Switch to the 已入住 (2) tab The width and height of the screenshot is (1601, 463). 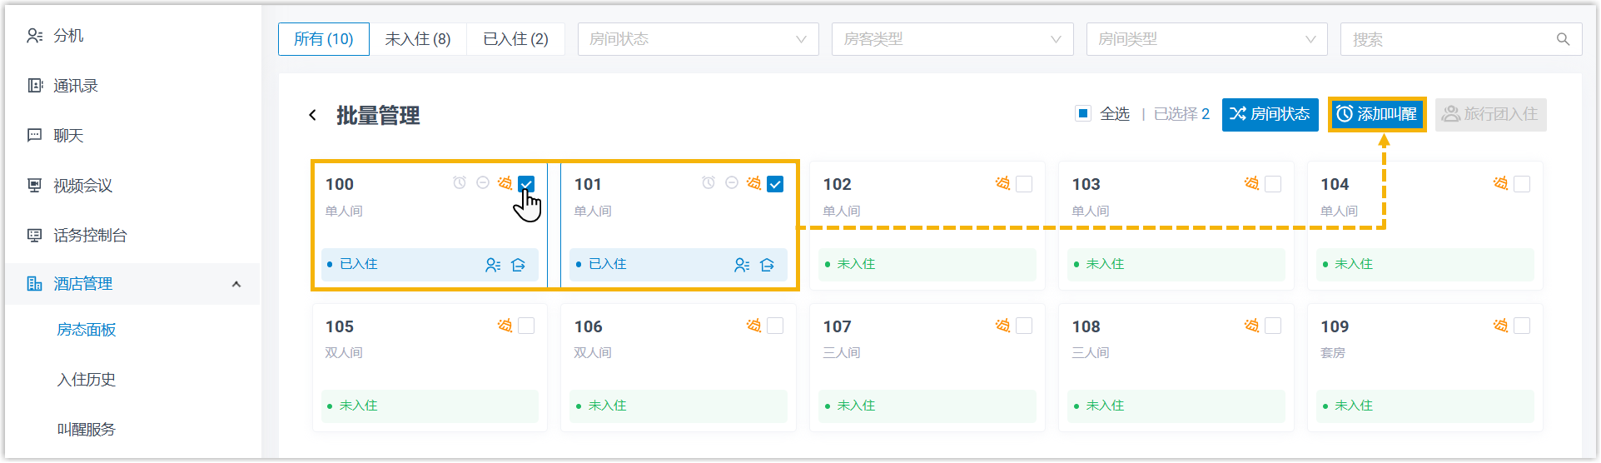click(x=515, y=39)
